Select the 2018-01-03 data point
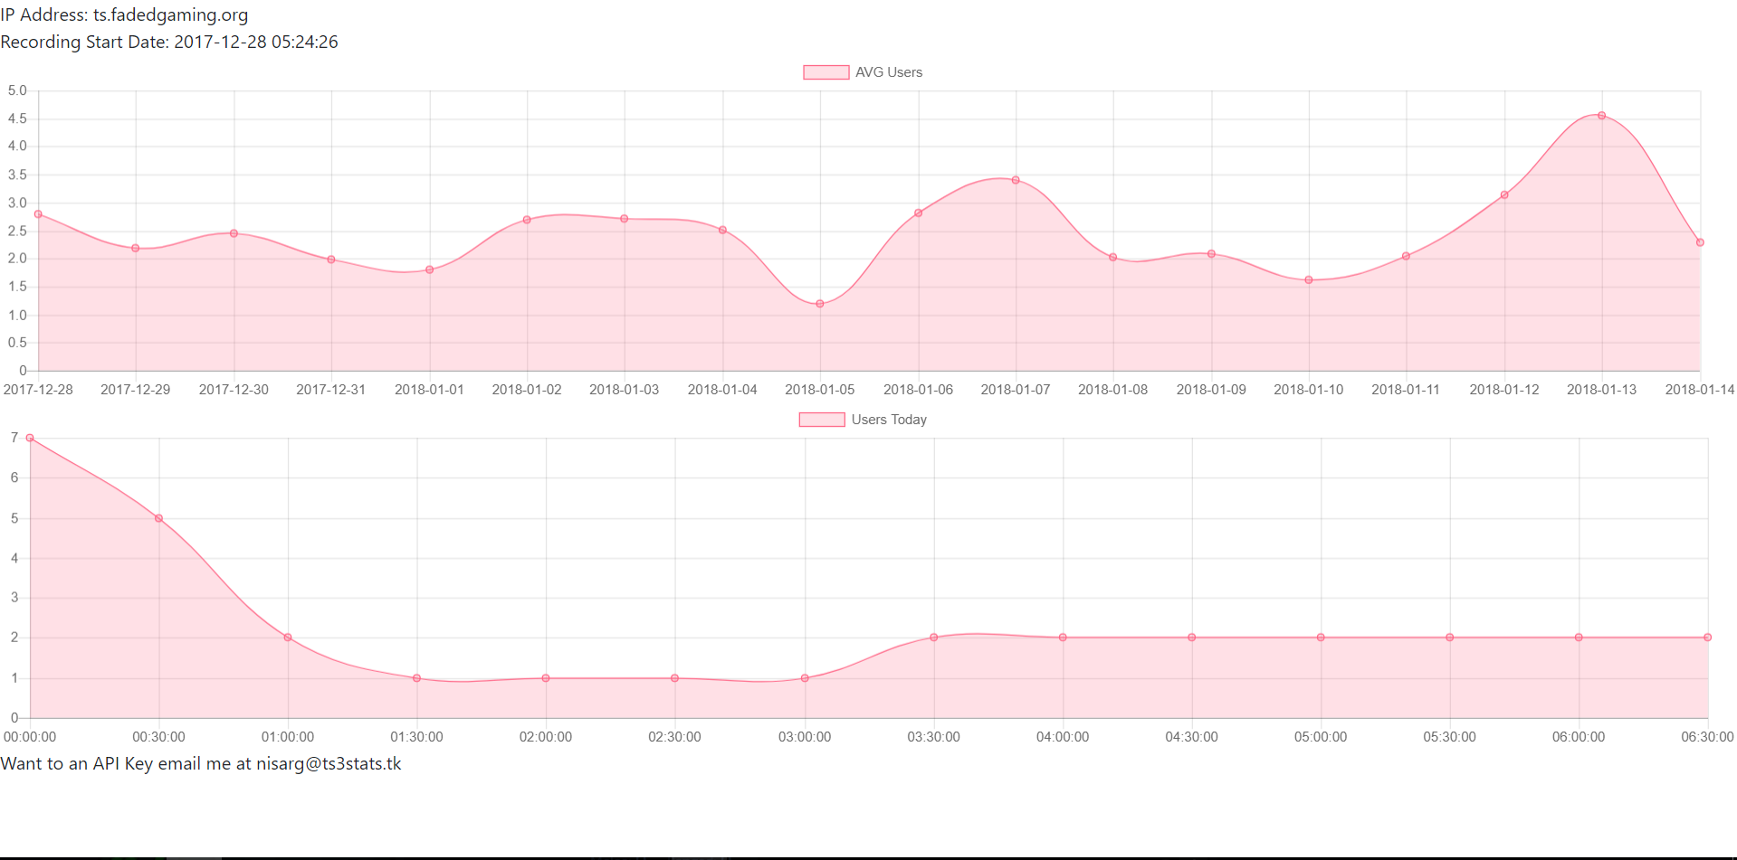1737x860 pixels. (x=625, y=219)
